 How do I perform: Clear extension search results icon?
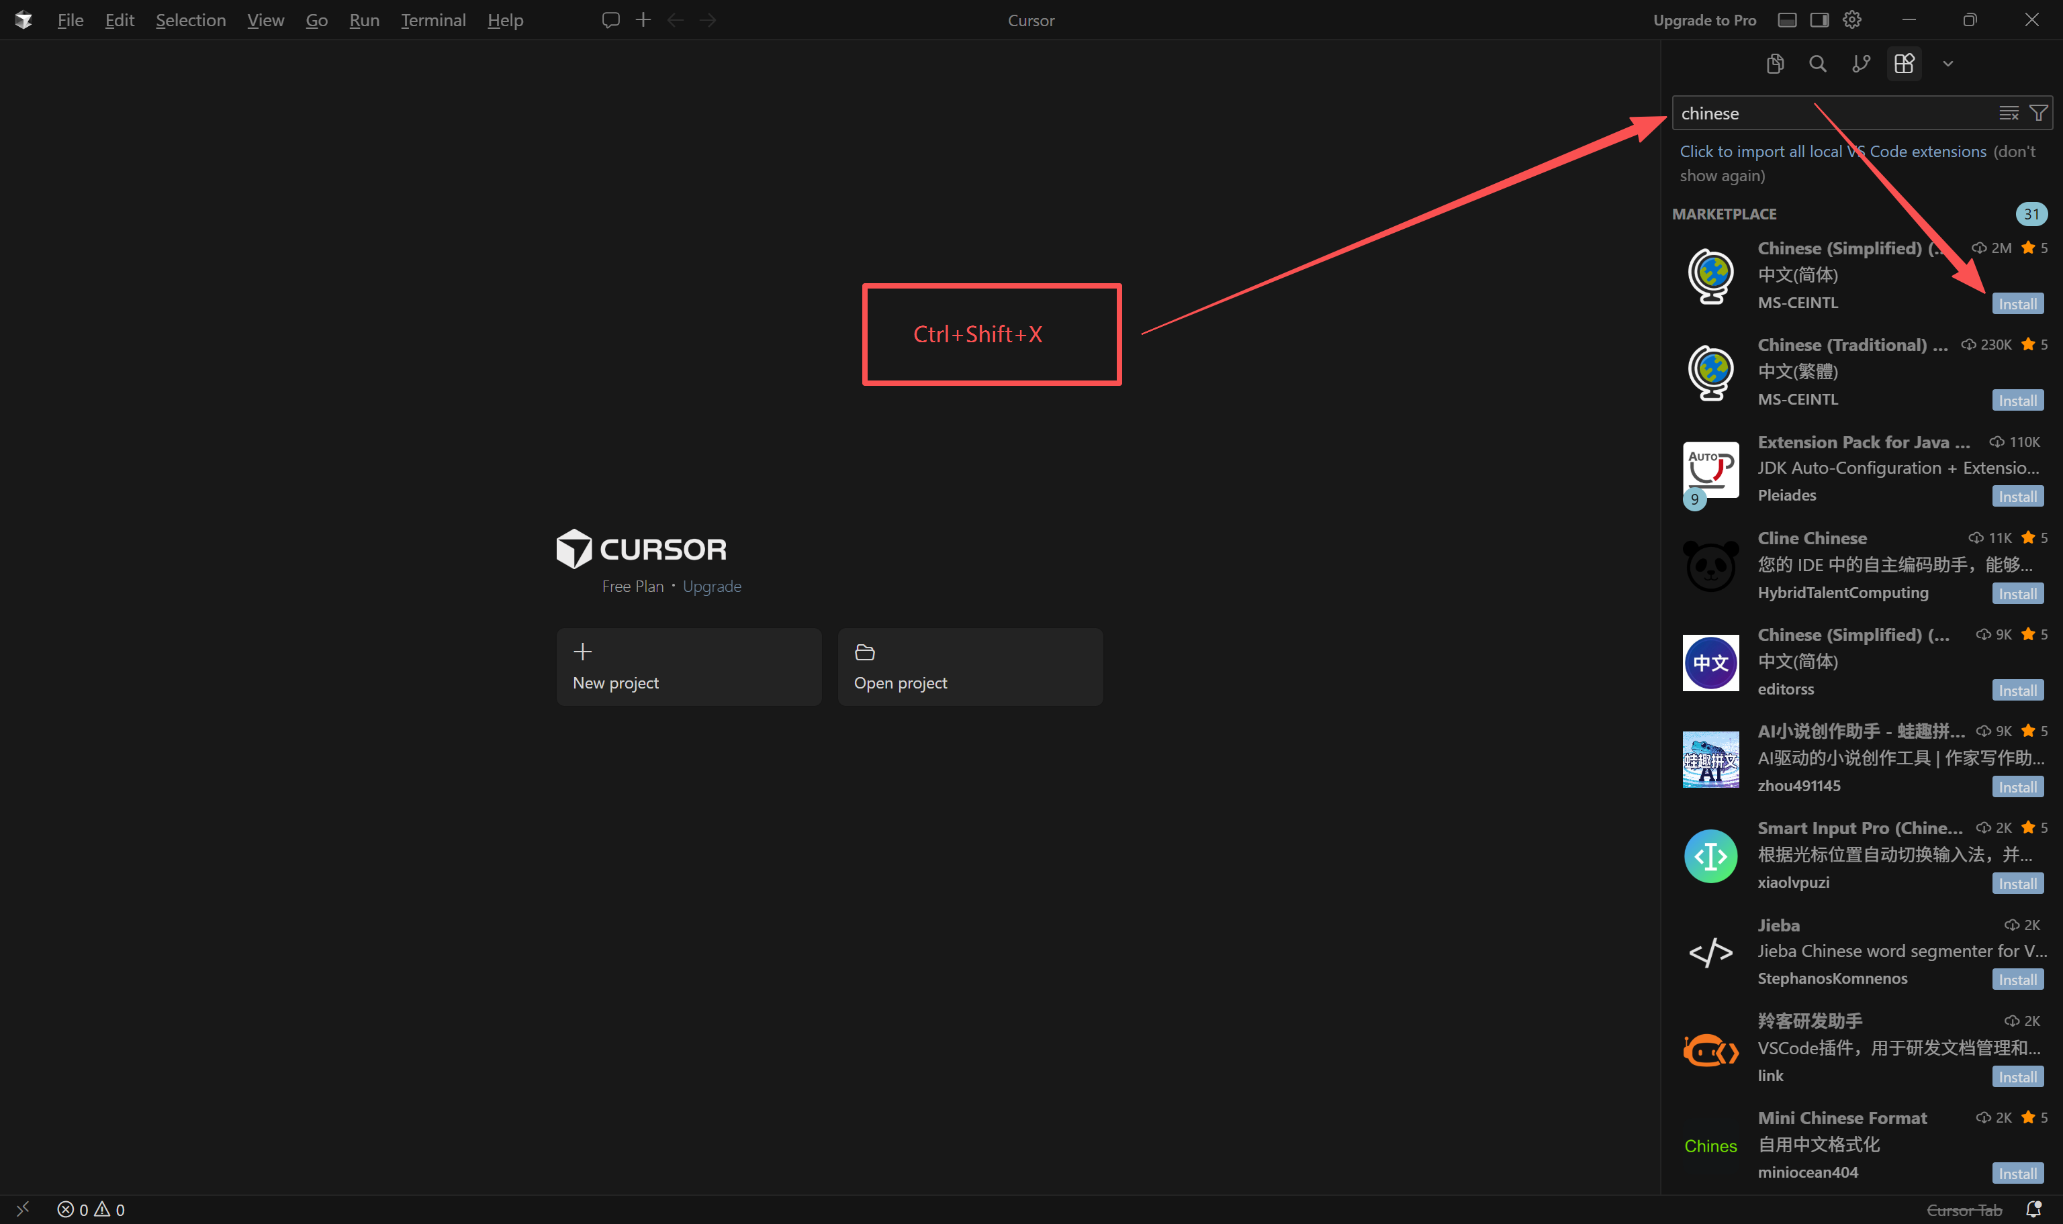coord(2008,113)
